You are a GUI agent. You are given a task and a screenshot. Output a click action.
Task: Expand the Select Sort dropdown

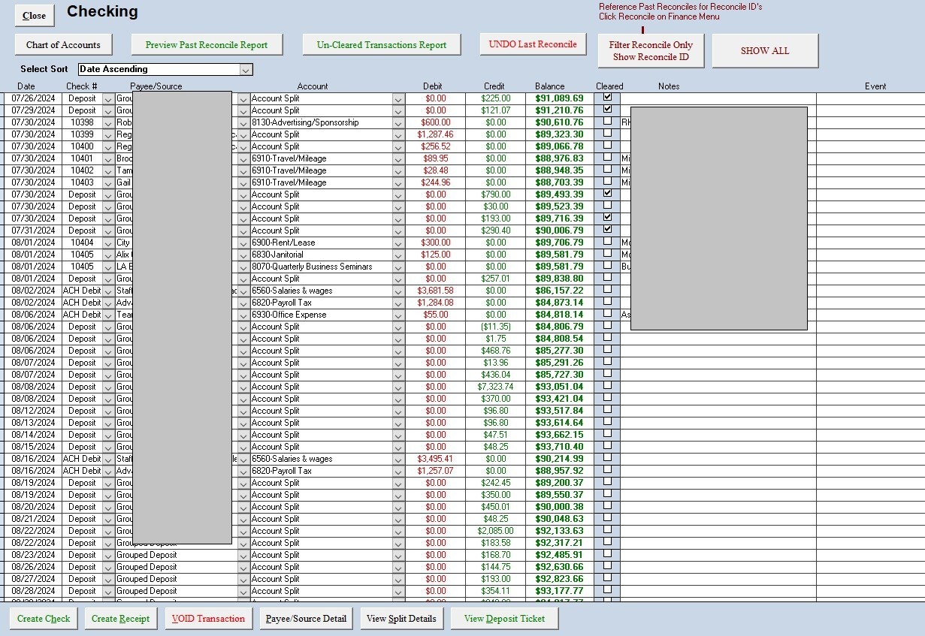coord(246,69)
